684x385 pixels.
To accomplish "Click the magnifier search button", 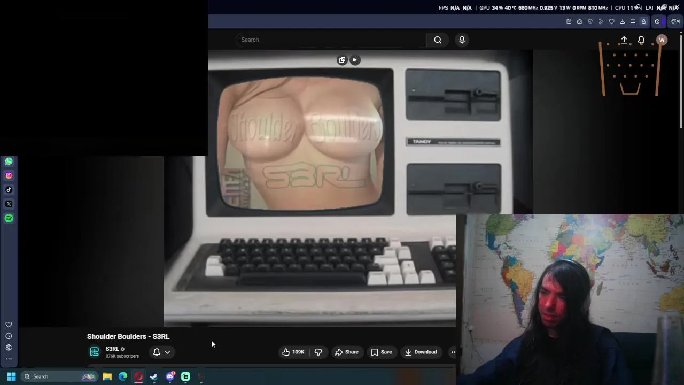I will [x=438, y=40].
